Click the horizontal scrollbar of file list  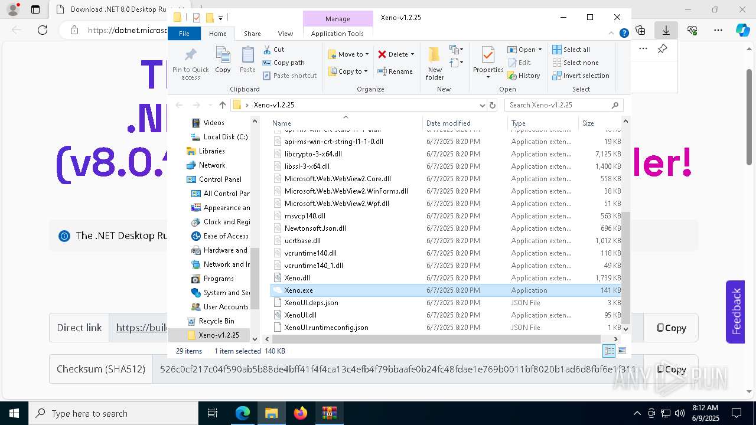[436, 339]
